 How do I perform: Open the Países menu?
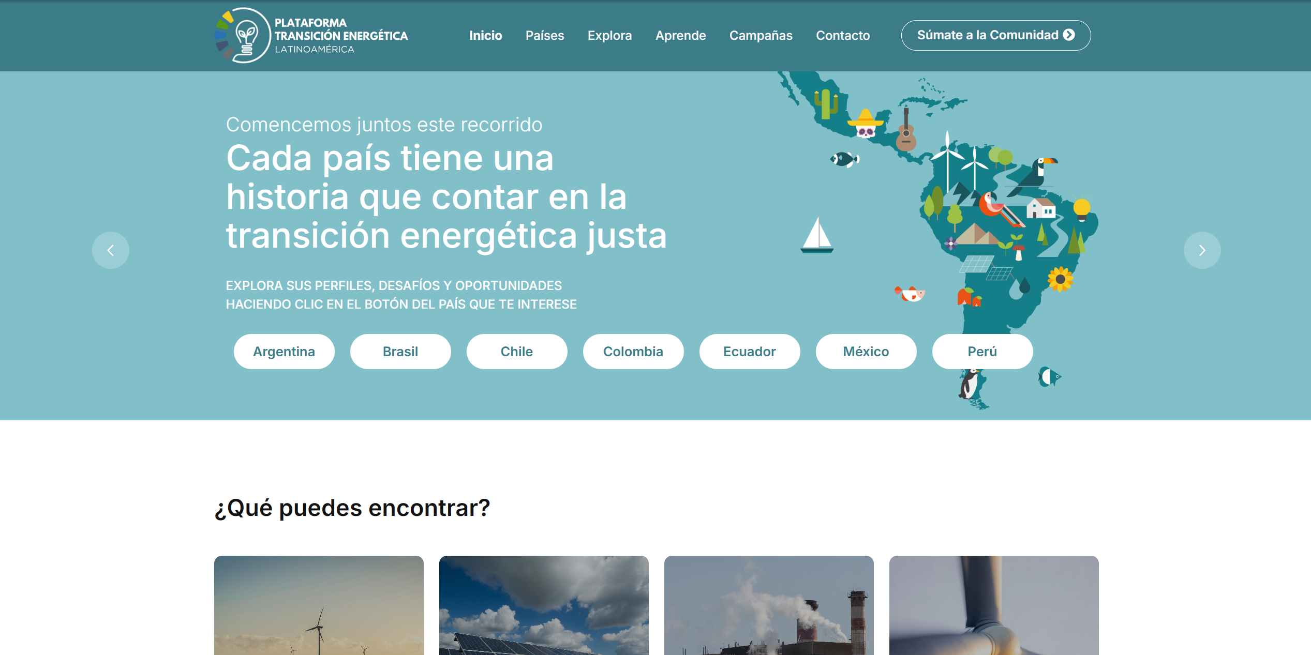tap(544, 35)
